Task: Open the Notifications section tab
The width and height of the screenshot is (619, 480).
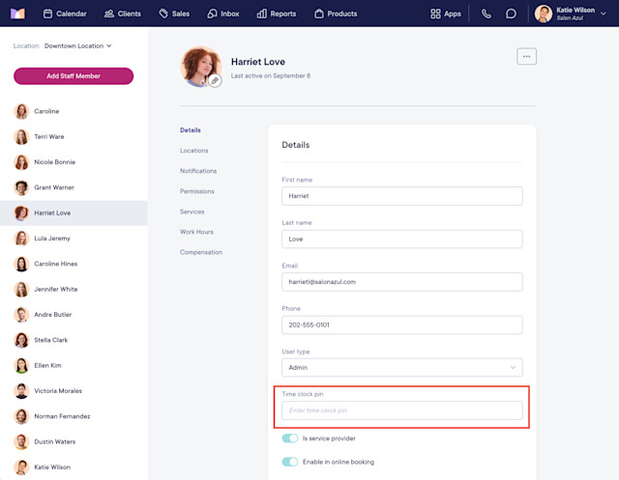Action: (x=198, y=171)
